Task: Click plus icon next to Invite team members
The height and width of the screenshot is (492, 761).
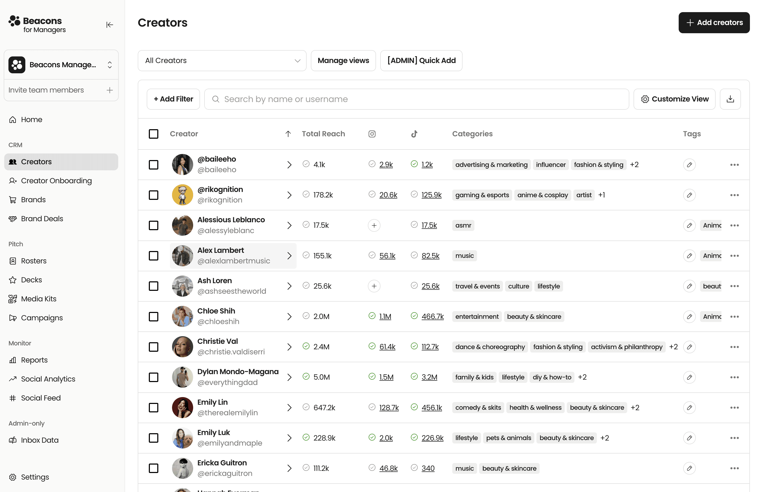Action: 110,90
